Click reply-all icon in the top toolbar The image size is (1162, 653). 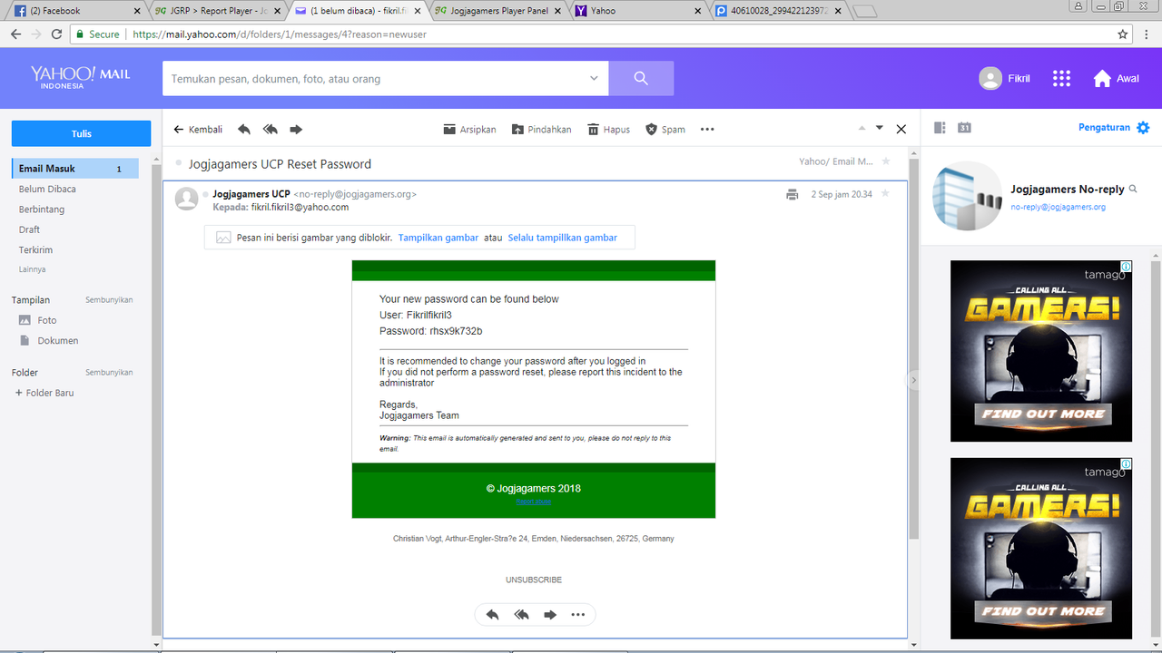point(270,130)
